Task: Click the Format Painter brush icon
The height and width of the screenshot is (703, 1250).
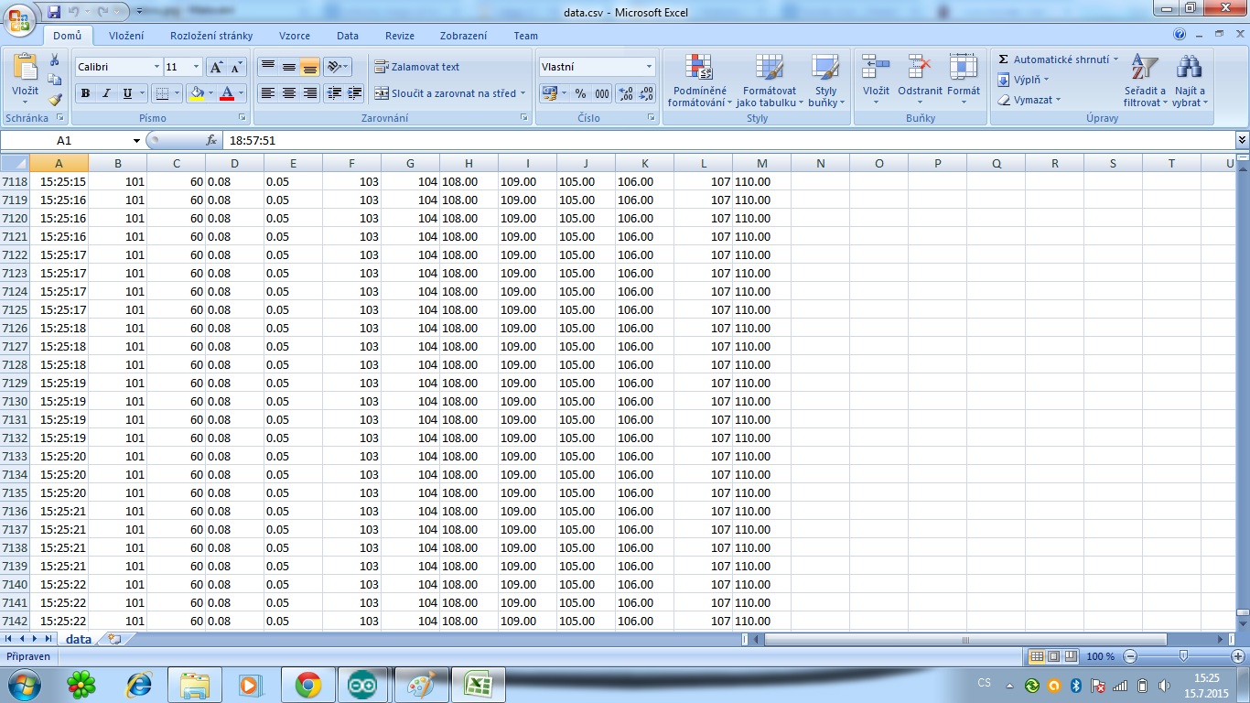Action: pos(55,100)
